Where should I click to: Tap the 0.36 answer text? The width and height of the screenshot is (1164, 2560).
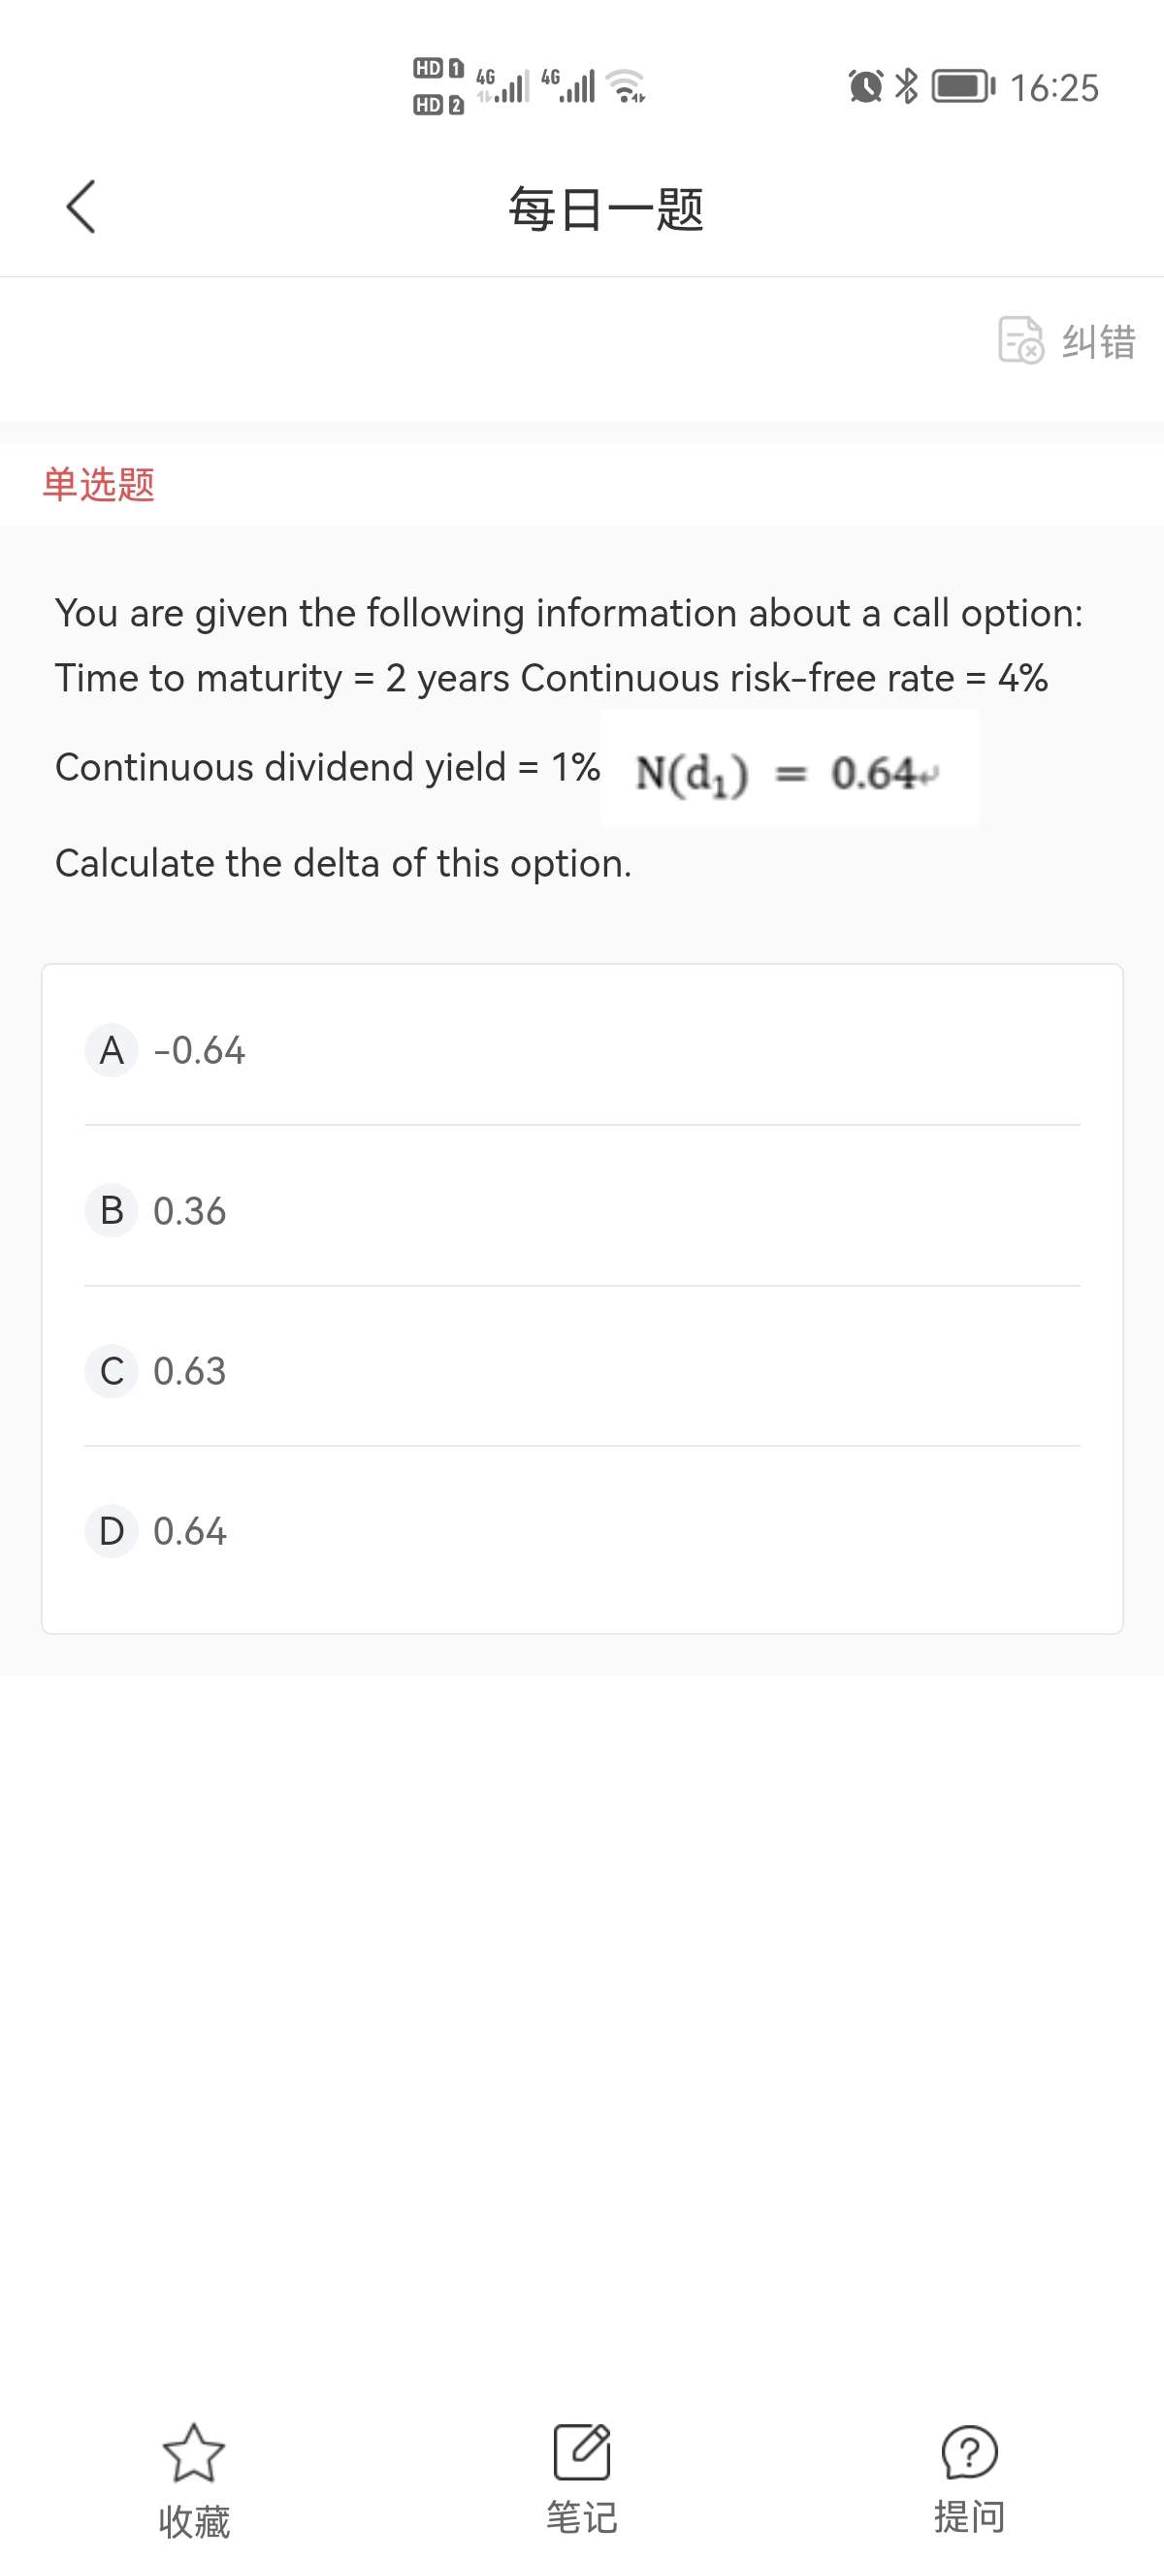(190, 1210)
